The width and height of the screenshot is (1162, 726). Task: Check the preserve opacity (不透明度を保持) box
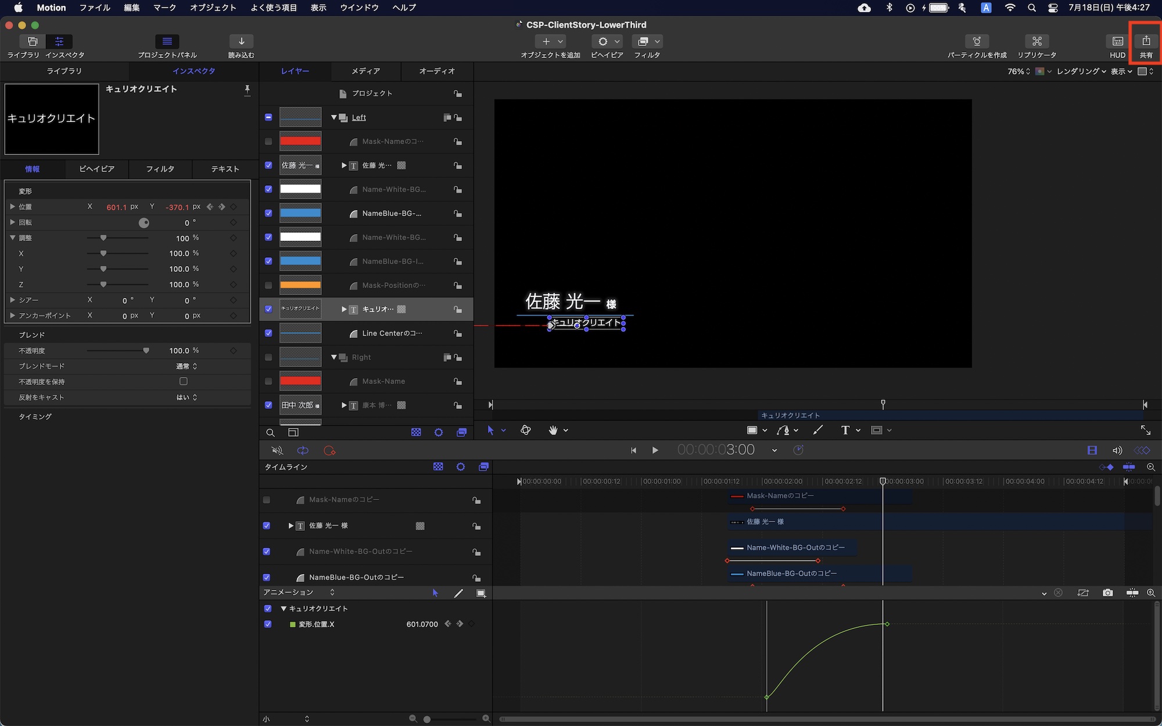(184, 382)
